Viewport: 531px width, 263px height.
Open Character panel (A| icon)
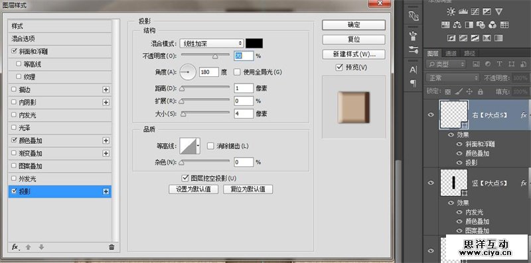[x=413, y=70]
